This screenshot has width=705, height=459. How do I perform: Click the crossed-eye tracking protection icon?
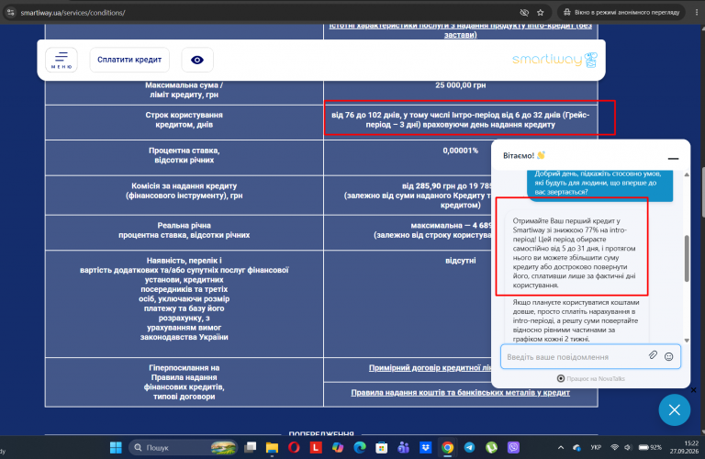[524, 13]
